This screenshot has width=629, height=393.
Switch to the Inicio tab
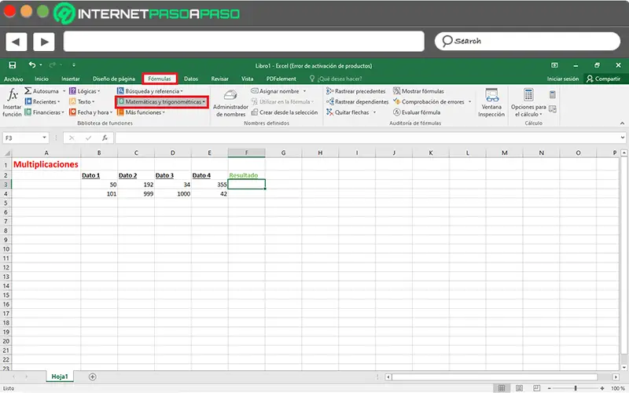[42, 79]
